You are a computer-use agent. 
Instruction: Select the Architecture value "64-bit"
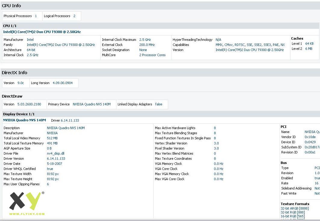click(x=31, y=50)
